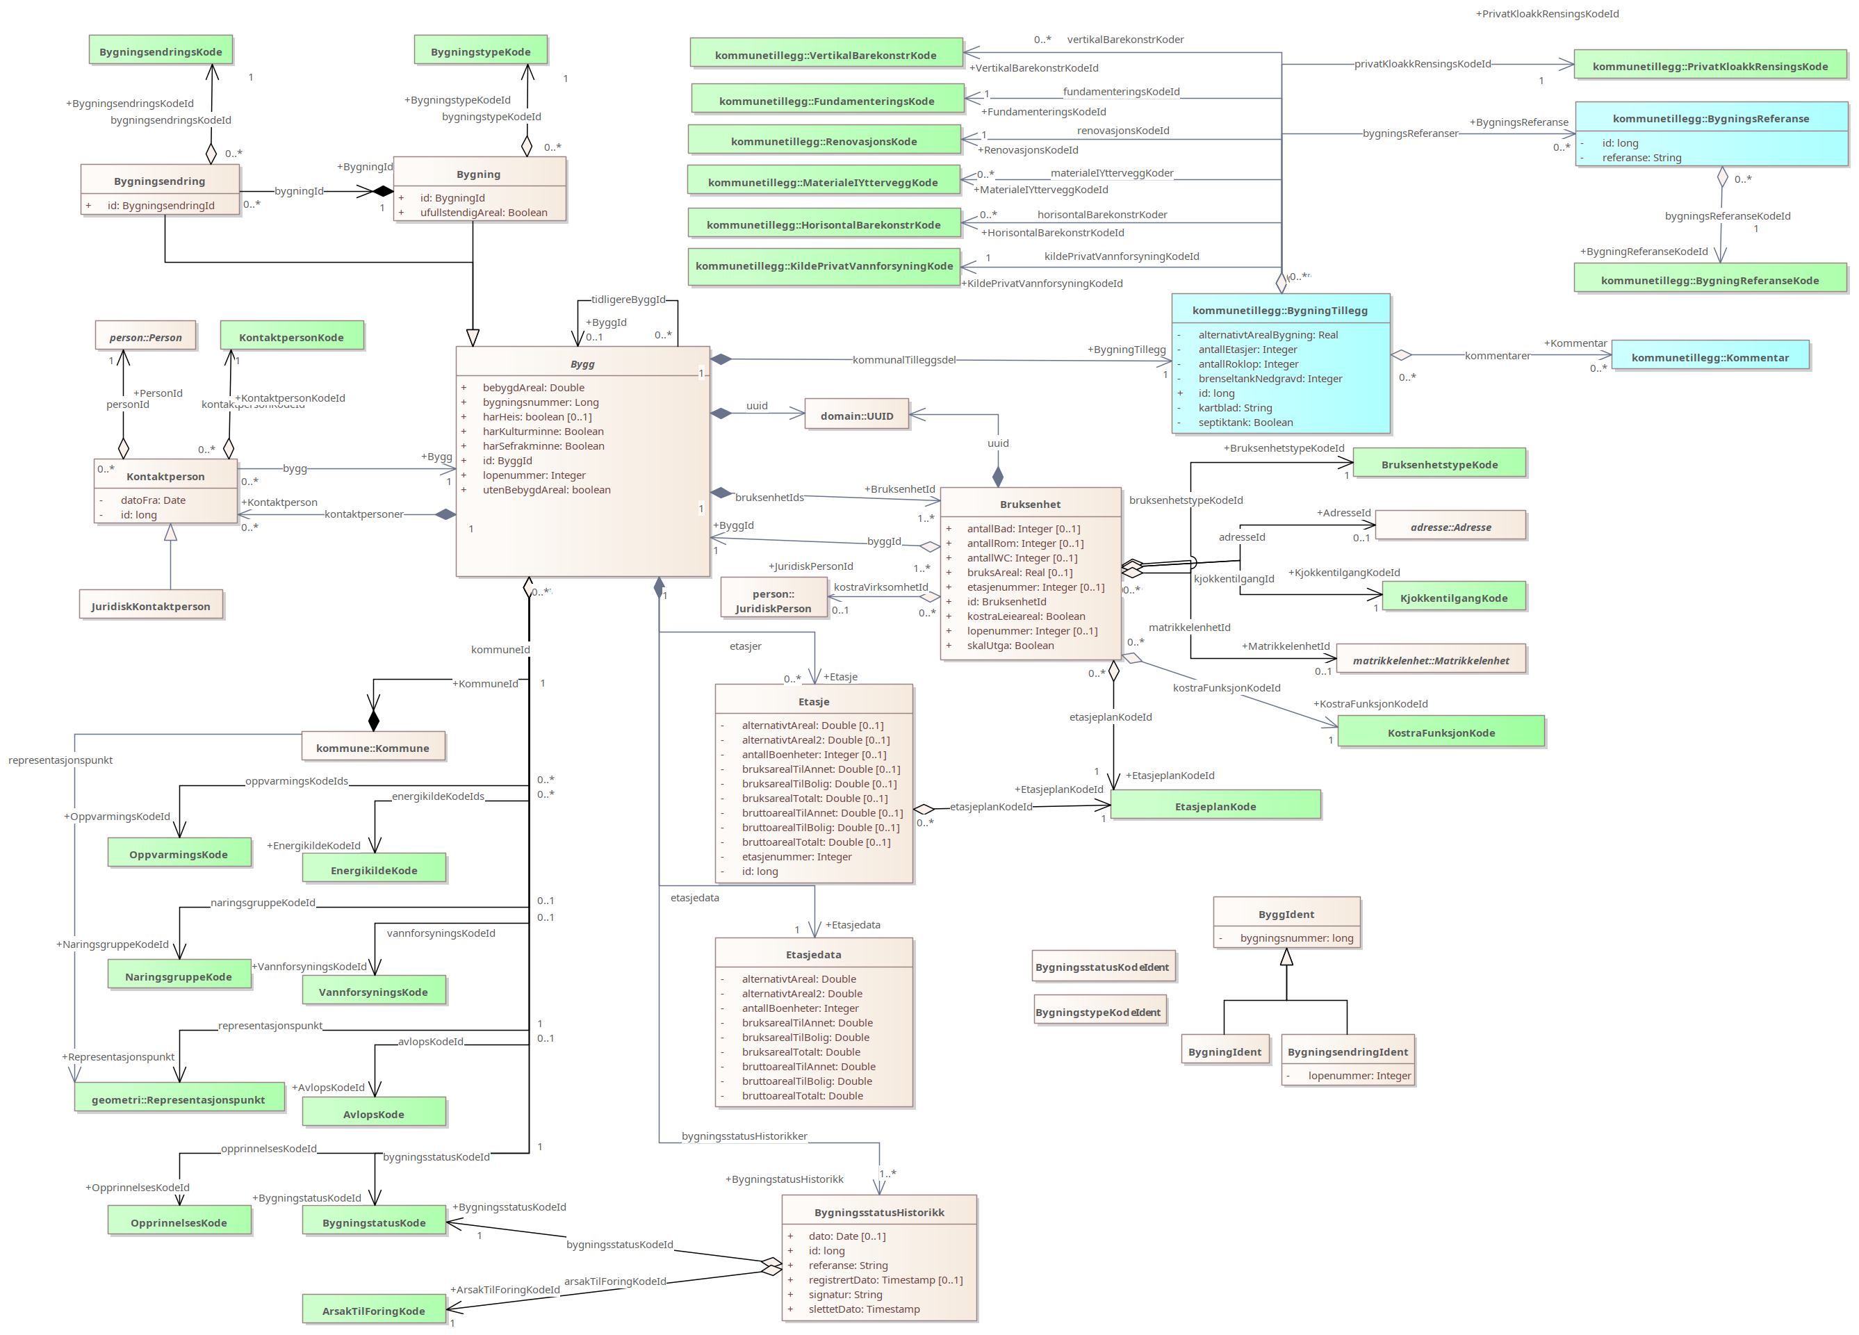Select the Etasjedata class header

tap(813, 955)
